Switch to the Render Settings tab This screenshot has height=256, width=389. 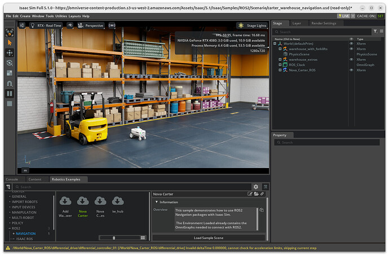click(324, 23)
